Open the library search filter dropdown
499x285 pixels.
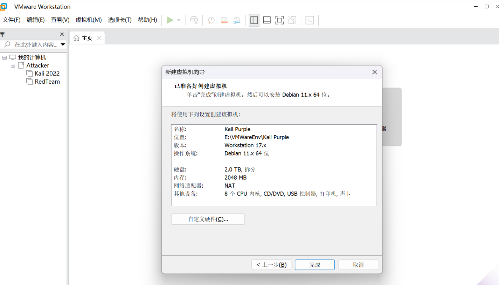click(x=63, y=44)
